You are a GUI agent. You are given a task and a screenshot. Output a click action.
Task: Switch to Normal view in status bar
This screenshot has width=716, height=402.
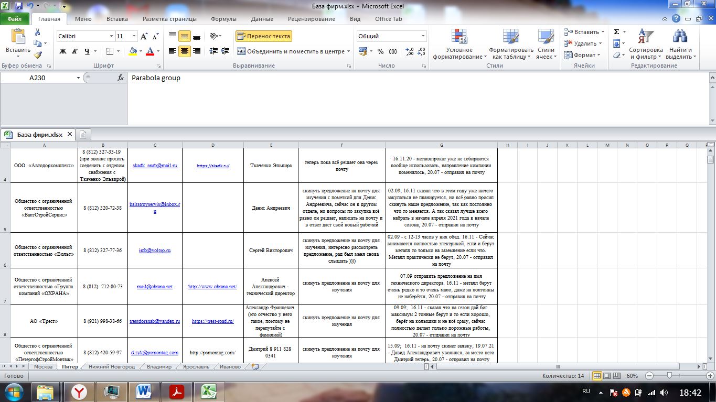(x=597, y=376)
